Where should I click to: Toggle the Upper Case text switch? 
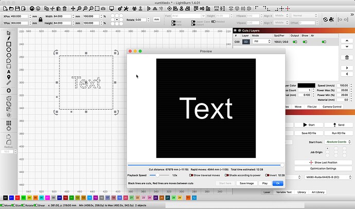193,22
